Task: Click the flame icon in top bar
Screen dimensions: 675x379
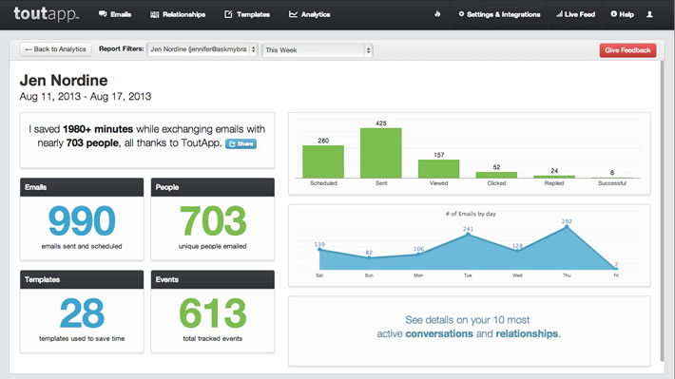Action: pyautogui.click(x=437, y=14)
